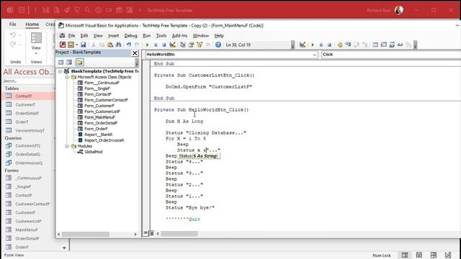Click the Full Module View button in the code window

151,233
